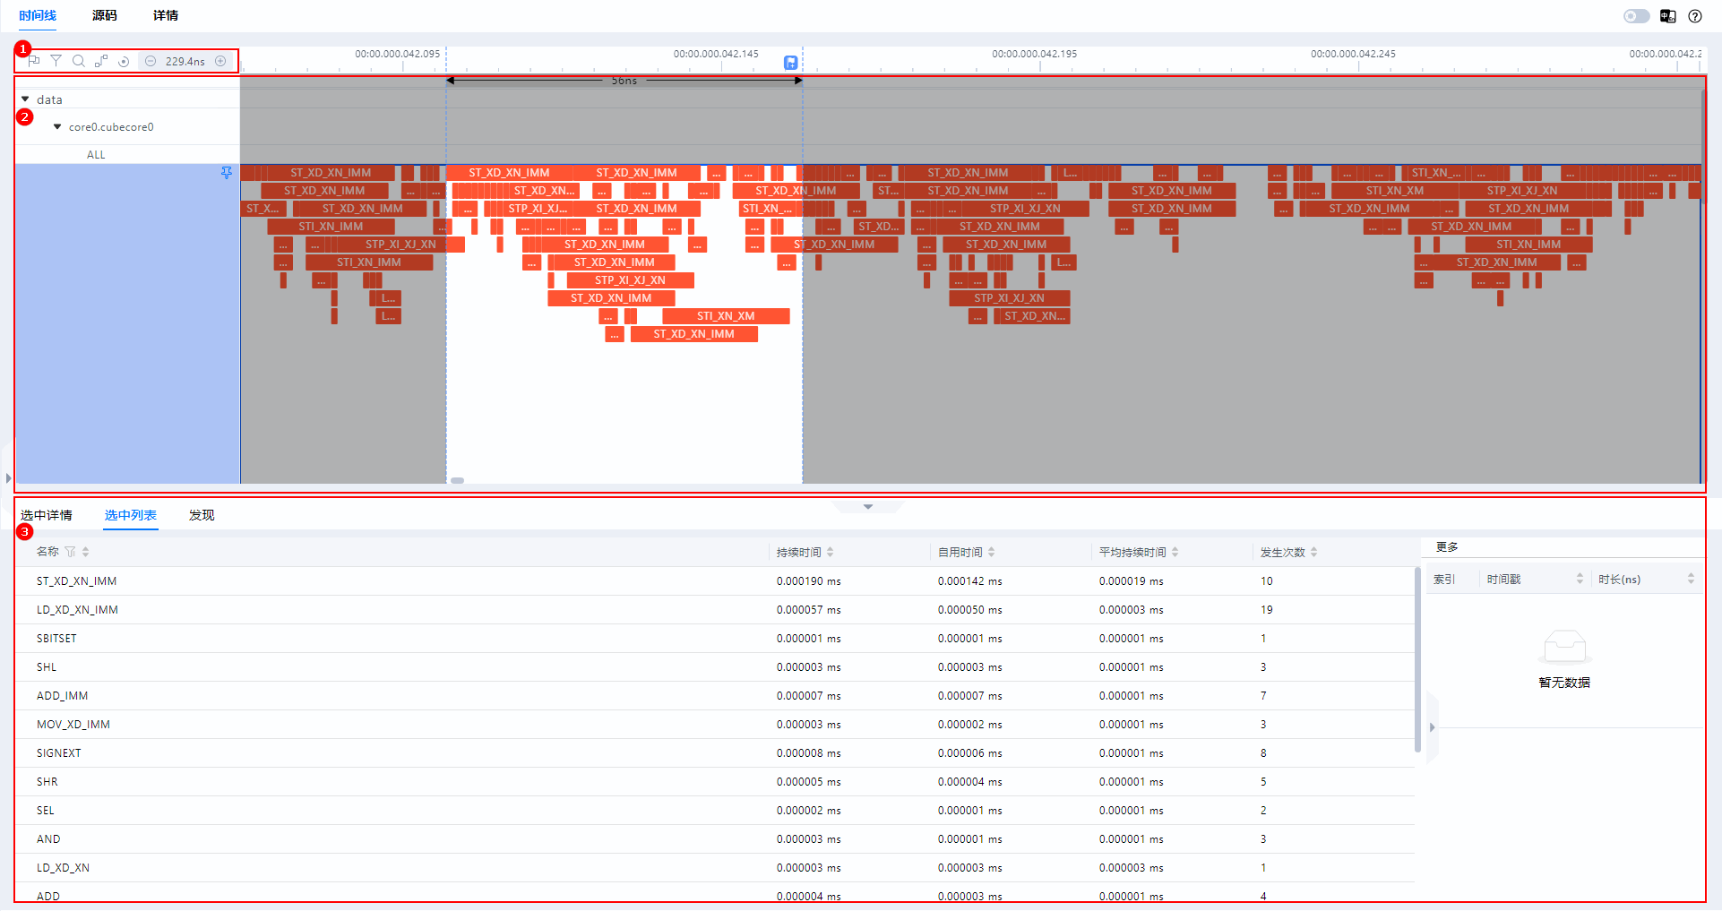Click the 229.4ns zoom value
1722x911 pixels.
click(x=185, y=62)
